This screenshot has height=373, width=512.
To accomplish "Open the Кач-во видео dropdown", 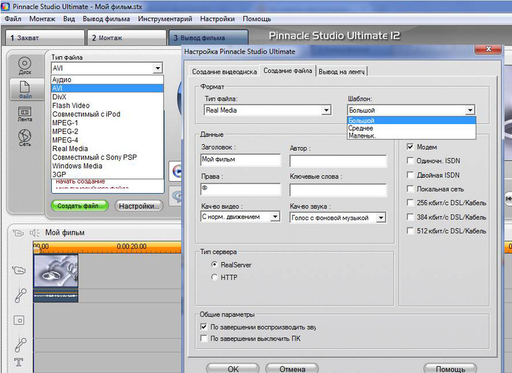I will 275,218.
